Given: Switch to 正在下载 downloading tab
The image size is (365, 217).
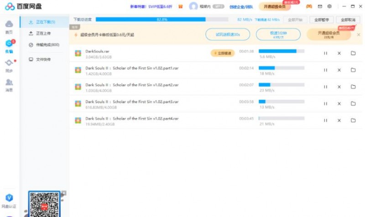Looking at the screenshot, I should (44, 22).
